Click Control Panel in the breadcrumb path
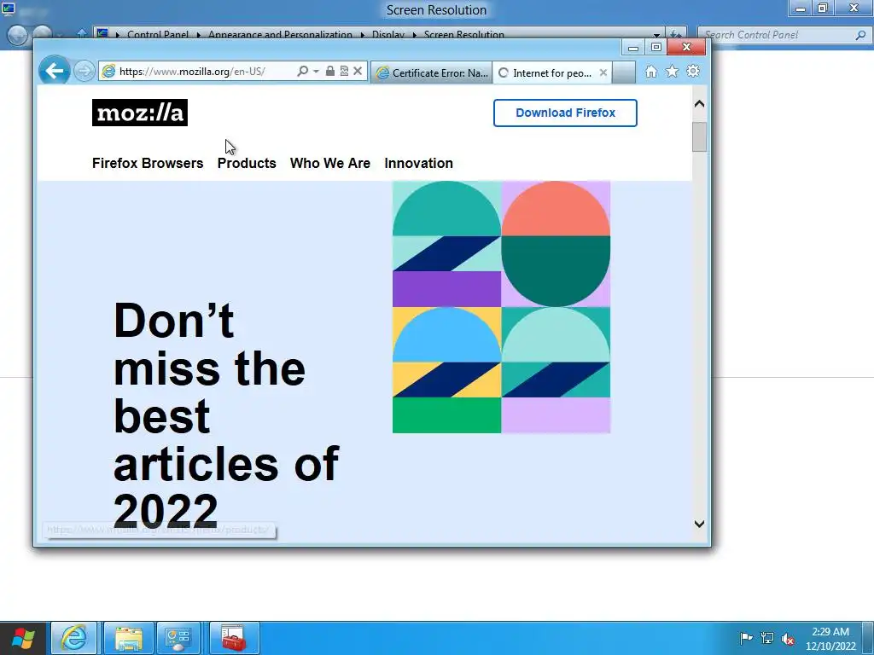Image resolution: width=874 pixels, height=655 pixels. click(x=158, y=34)
